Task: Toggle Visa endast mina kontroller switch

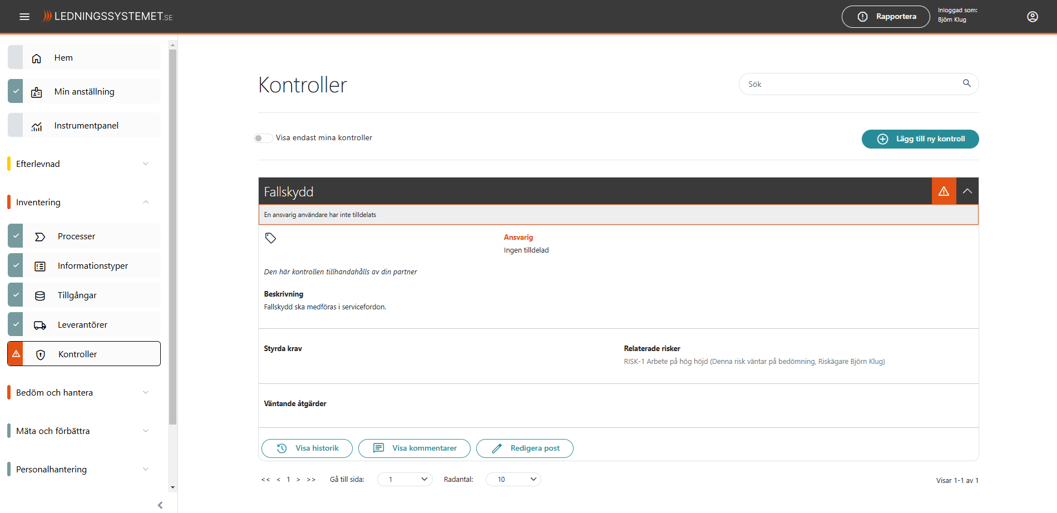Action: [x=263, y=138]
